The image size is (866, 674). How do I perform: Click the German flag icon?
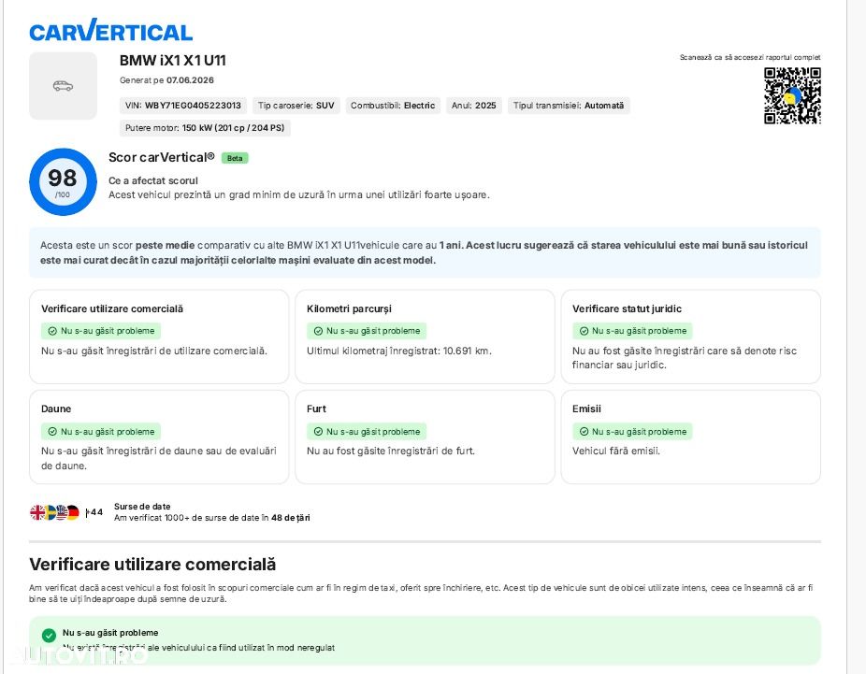point(73,513)
